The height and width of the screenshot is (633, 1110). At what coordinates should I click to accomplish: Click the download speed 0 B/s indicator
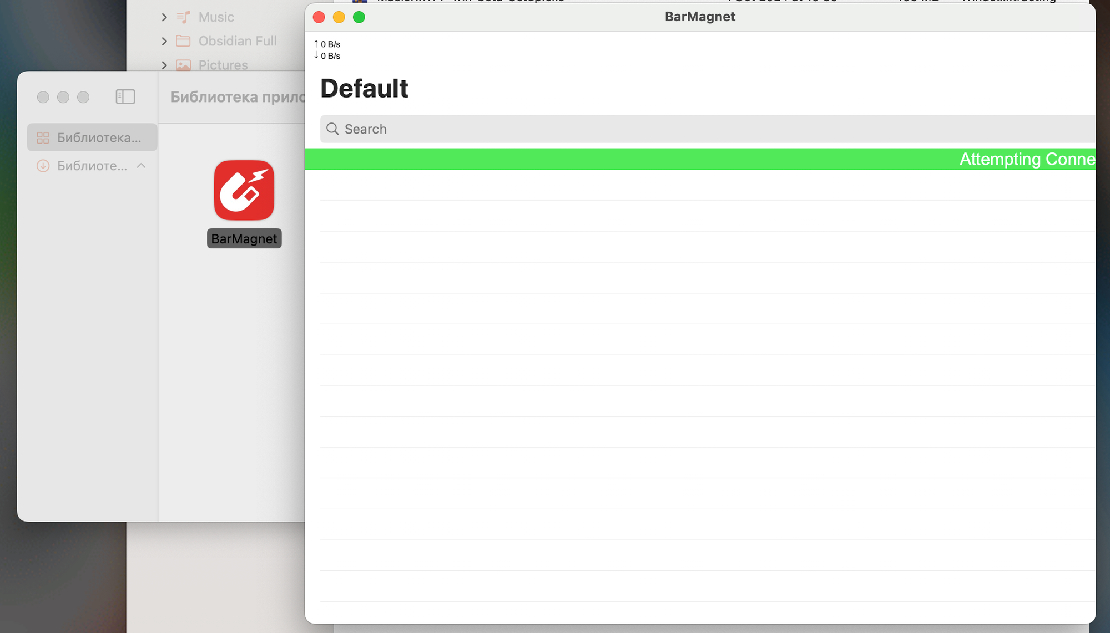coord(327,55)
